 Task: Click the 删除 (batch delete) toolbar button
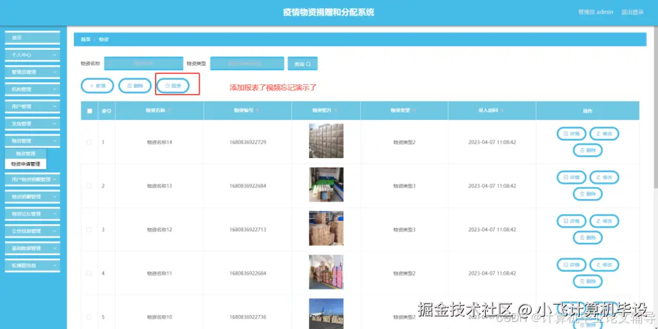pyautogui.click(x=135, y=85)
